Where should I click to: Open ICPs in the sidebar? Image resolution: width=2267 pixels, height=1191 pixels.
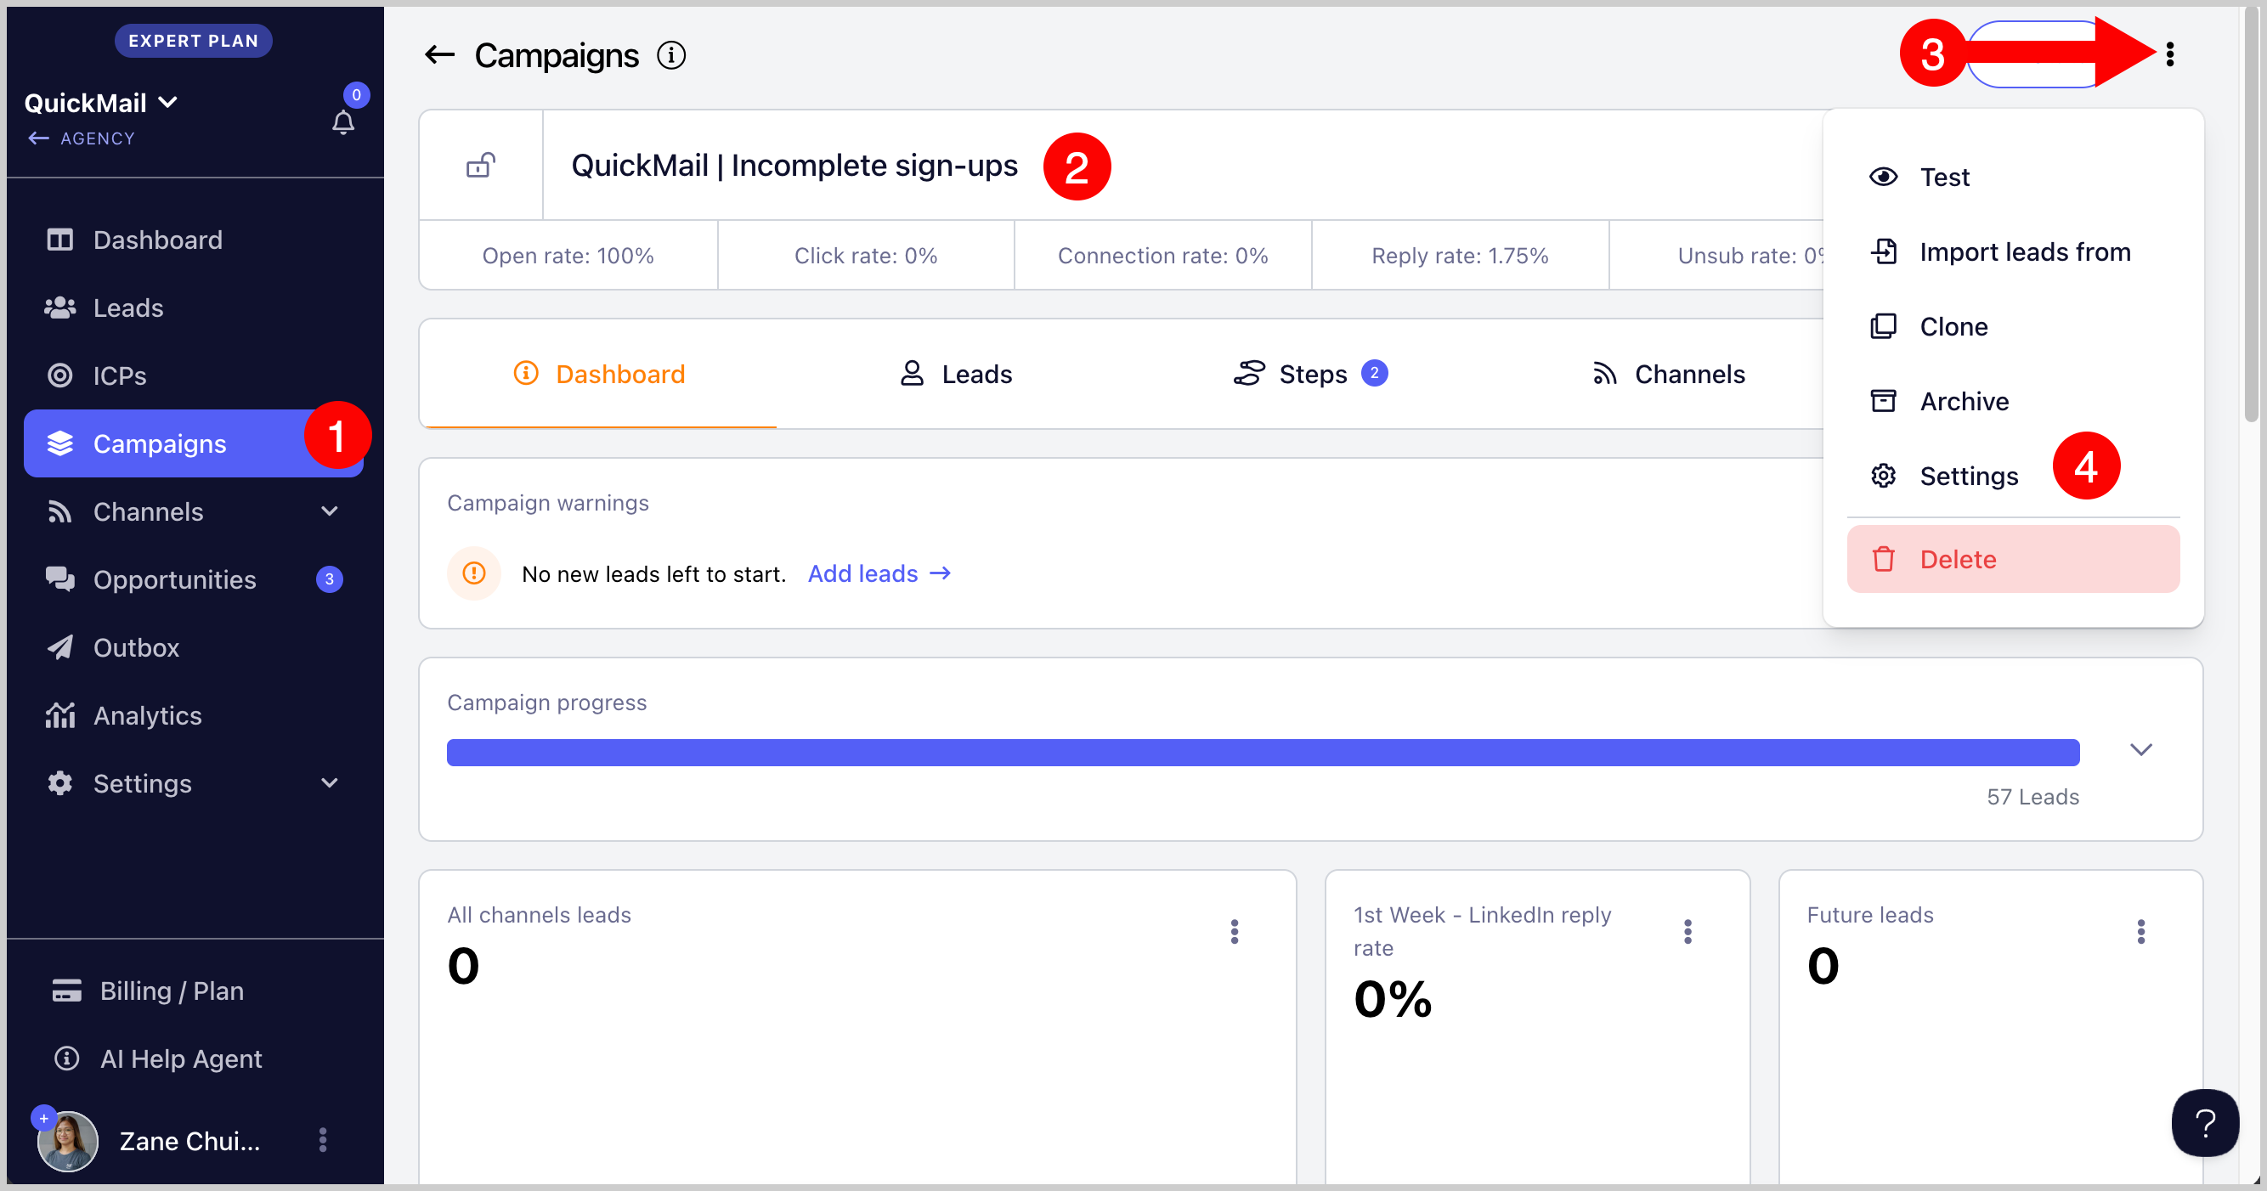point(194,375)
